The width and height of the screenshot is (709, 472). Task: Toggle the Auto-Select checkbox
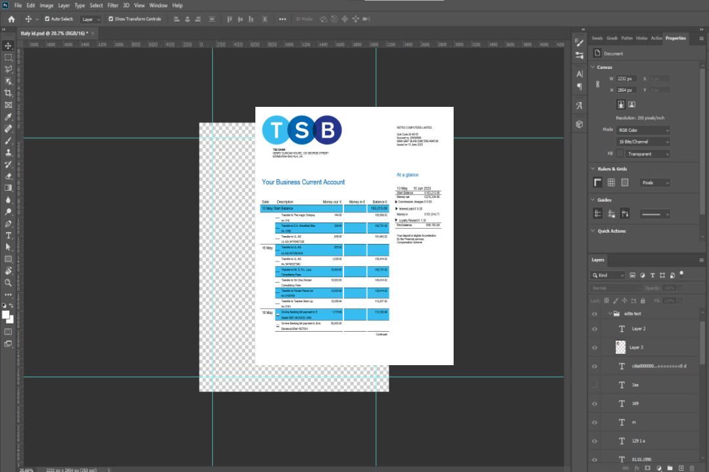[47, 19]
